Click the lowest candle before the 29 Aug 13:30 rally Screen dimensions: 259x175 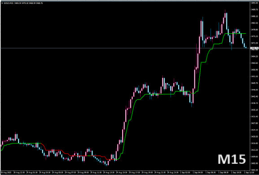(106, 164)
